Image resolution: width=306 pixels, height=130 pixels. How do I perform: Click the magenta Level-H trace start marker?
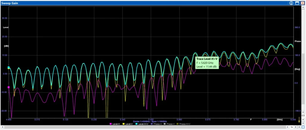coord(9,87)
